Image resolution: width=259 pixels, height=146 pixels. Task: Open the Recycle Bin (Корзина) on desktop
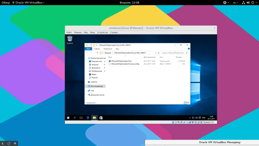pos(70,39)
